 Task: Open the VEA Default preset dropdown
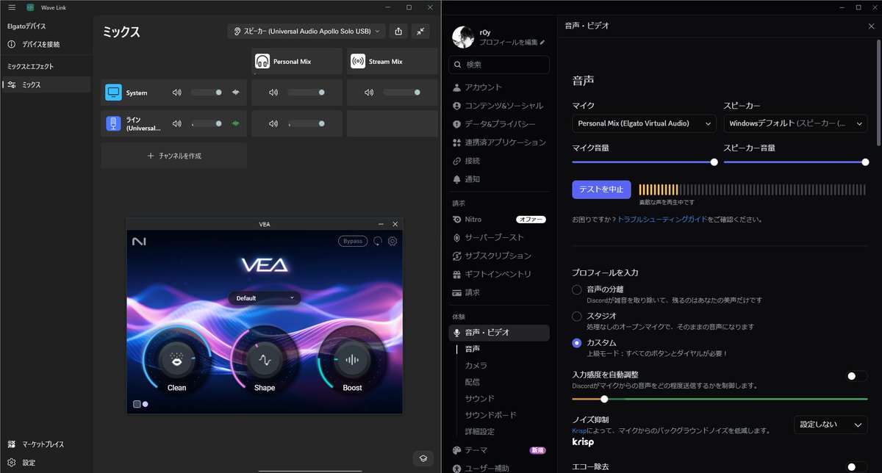pos(265,298)
